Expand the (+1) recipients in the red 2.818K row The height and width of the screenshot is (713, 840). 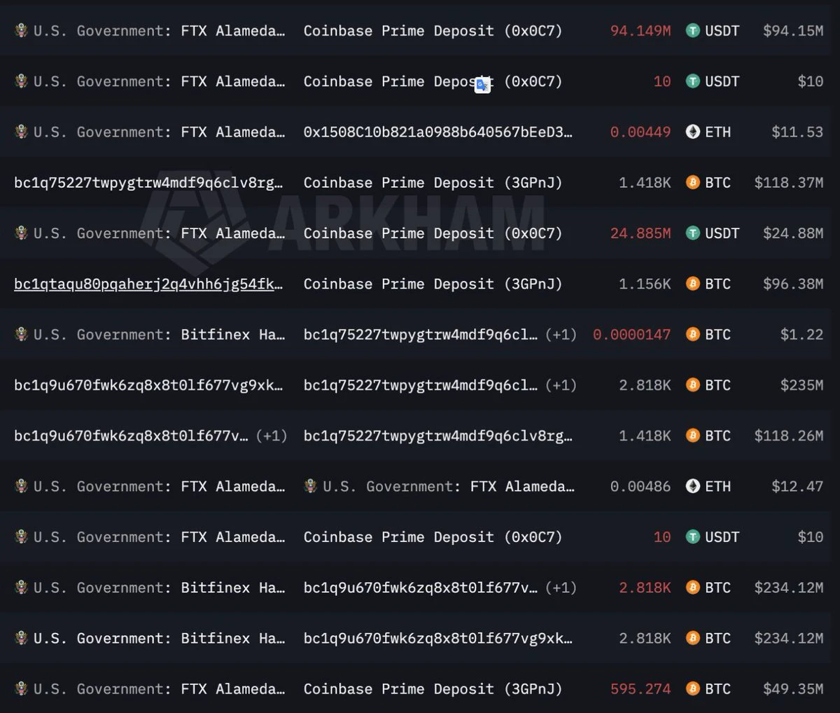pyautogui.click(x=561, y=588)
